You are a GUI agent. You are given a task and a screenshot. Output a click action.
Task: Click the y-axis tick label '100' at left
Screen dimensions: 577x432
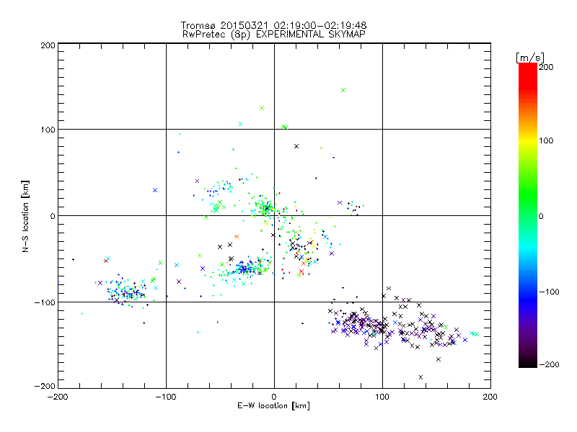click(48, 130)
